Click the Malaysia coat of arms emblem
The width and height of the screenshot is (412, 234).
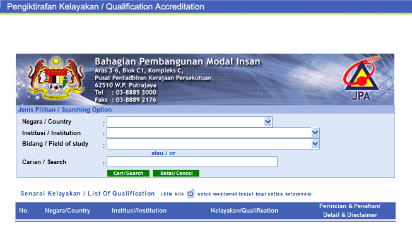(x=56, y=78)
